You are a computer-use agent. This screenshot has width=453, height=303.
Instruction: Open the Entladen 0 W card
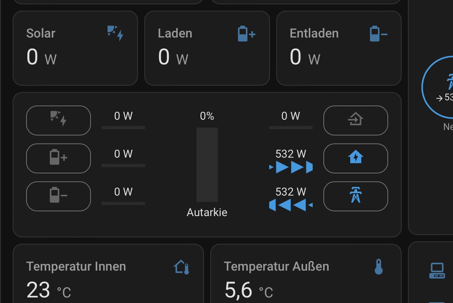coord(338,48)
